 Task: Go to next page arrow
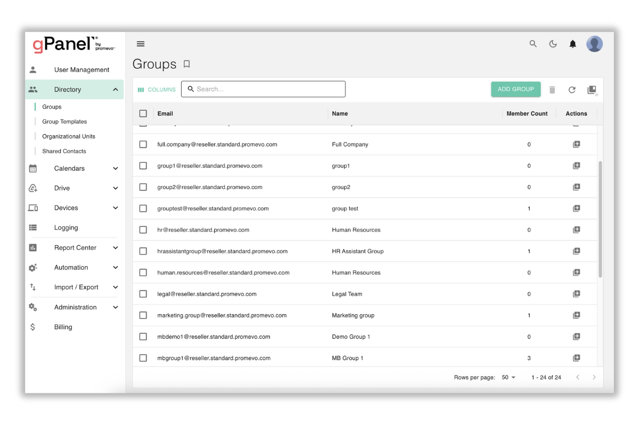pos(594,377)
